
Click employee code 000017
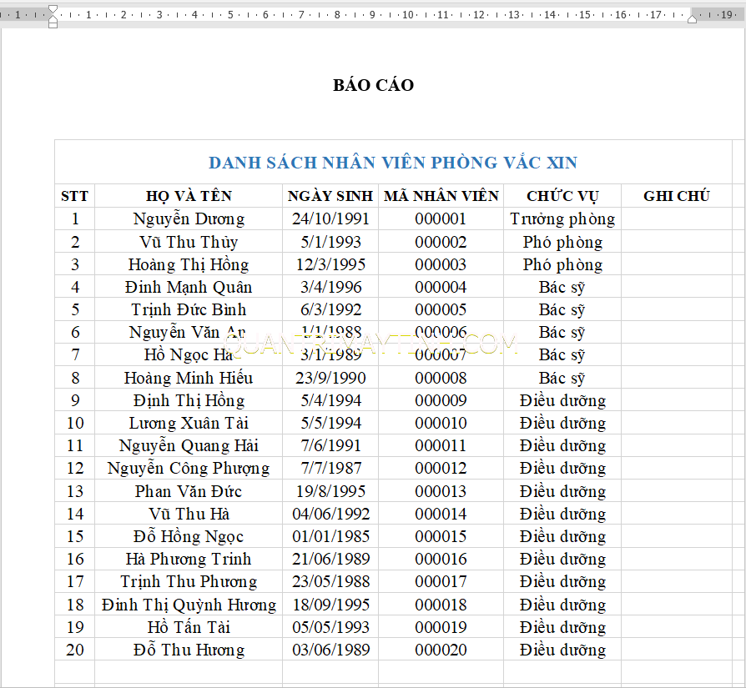441,581
